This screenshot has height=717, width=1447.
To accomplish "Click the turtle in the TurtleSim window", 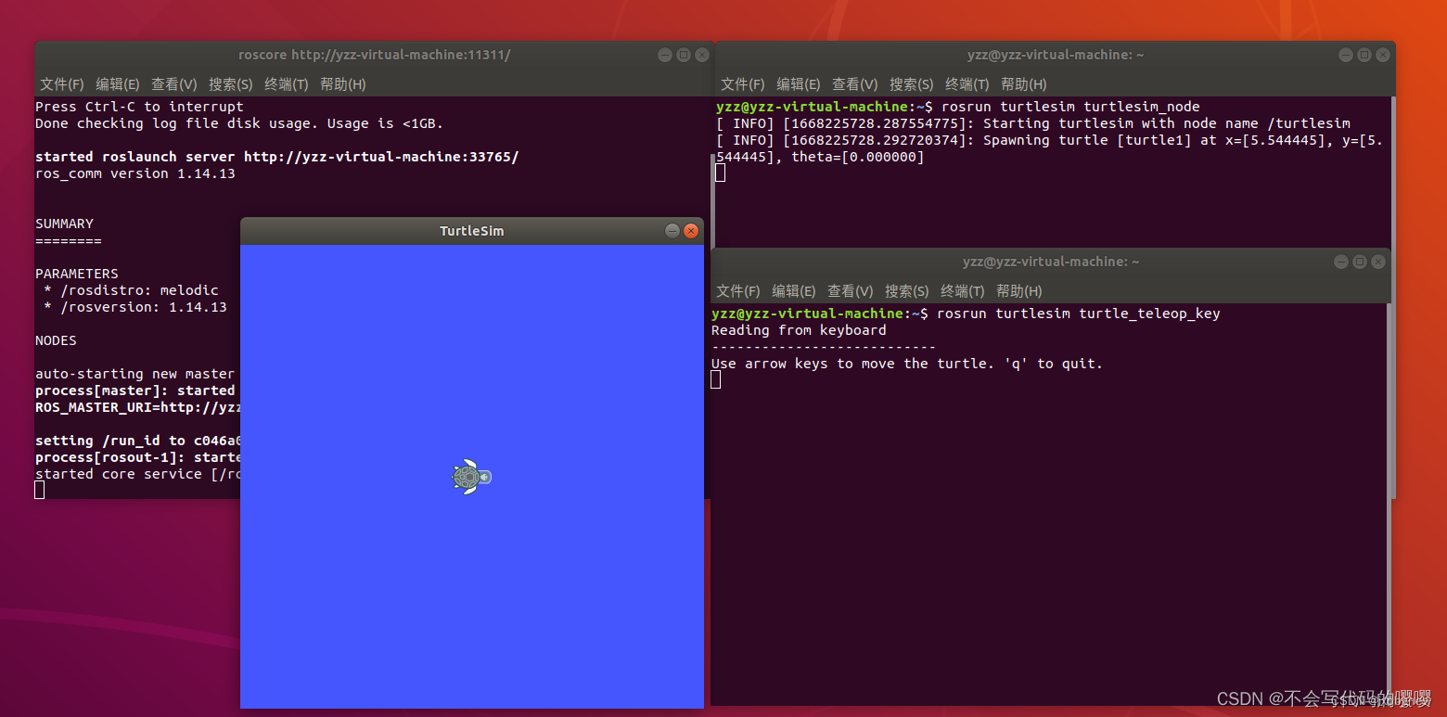I will coord(471,477).
